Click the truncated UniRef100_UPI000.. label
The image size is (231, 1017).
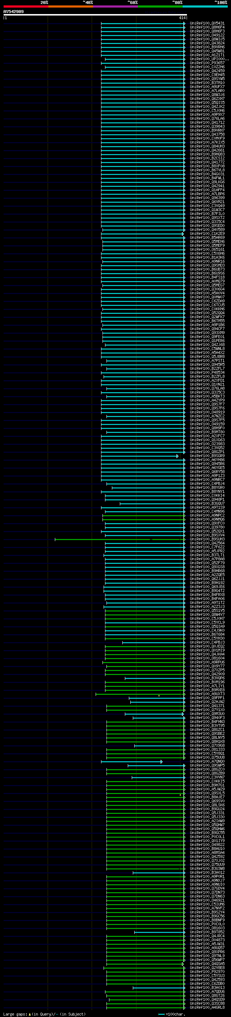click(x=209, y=59)
